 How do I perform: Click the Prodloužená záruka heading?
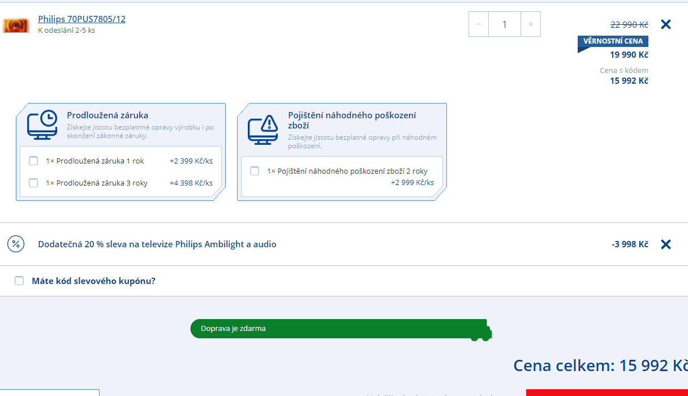107,115
